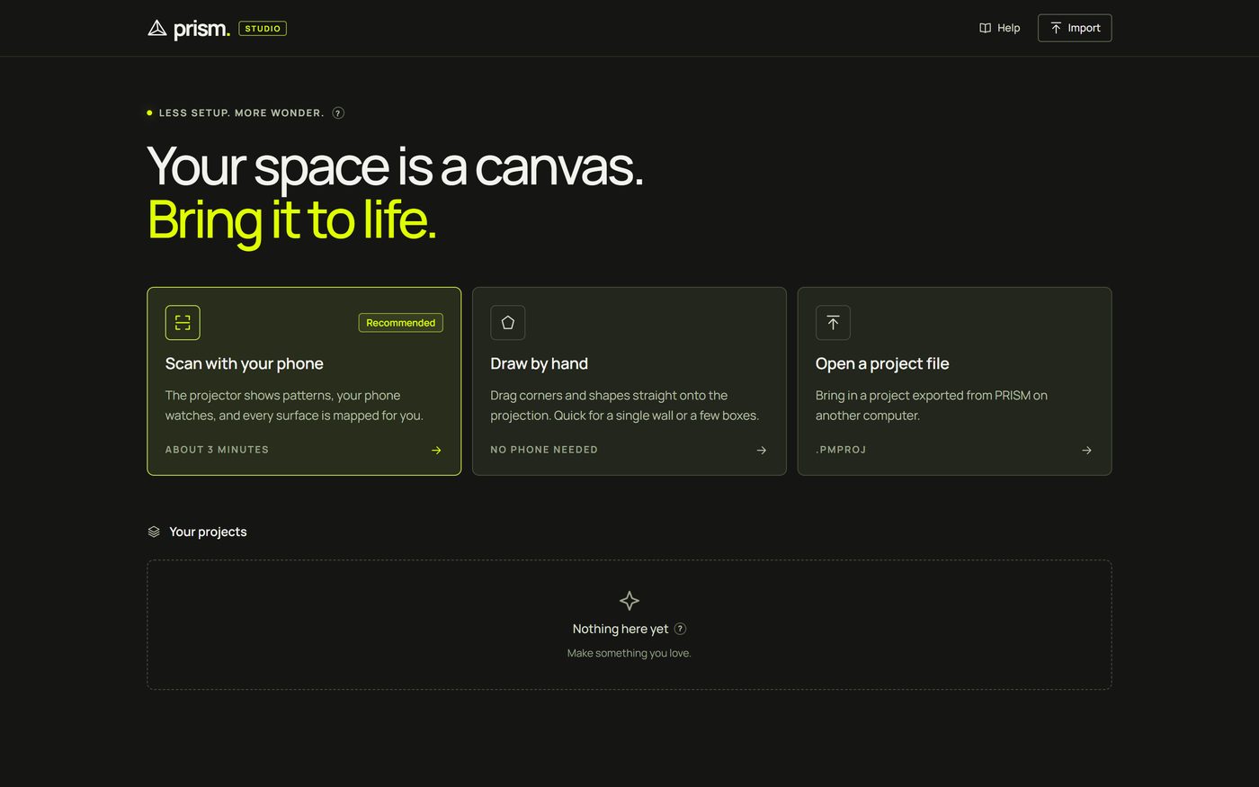Select the "Open a project file" heading
The width and height of the screenshot is (1259, 787).
click(882, 363)
